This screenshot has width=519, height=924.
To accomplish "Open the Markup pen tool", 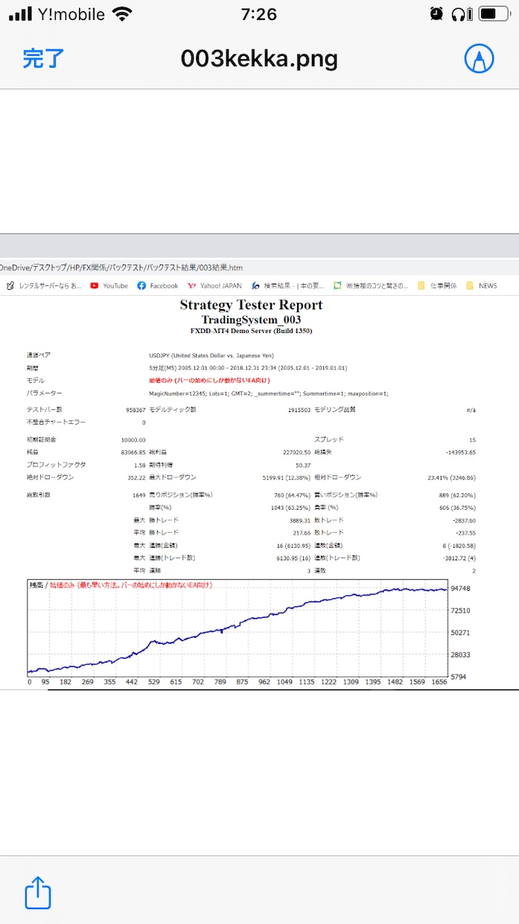I will point(479,58).
